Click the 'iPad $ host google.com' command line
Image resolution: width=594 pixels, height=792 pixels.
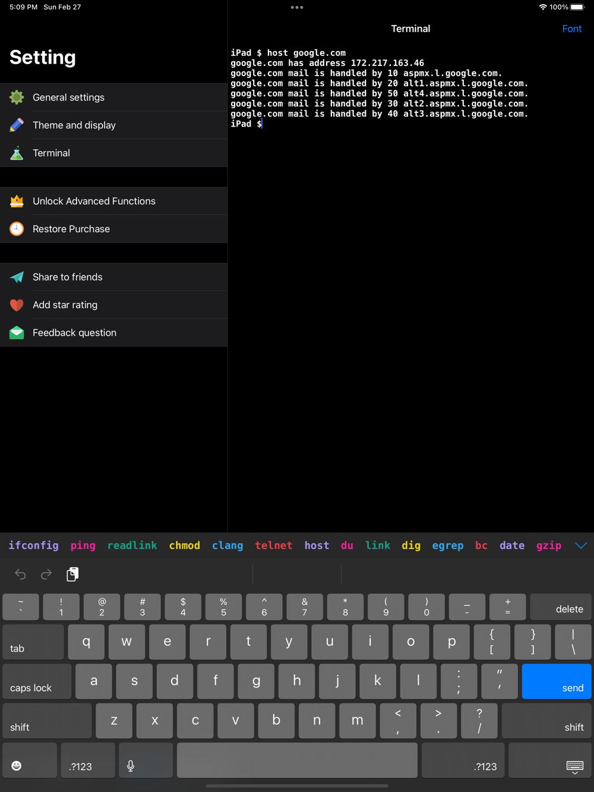click(288, 53)
